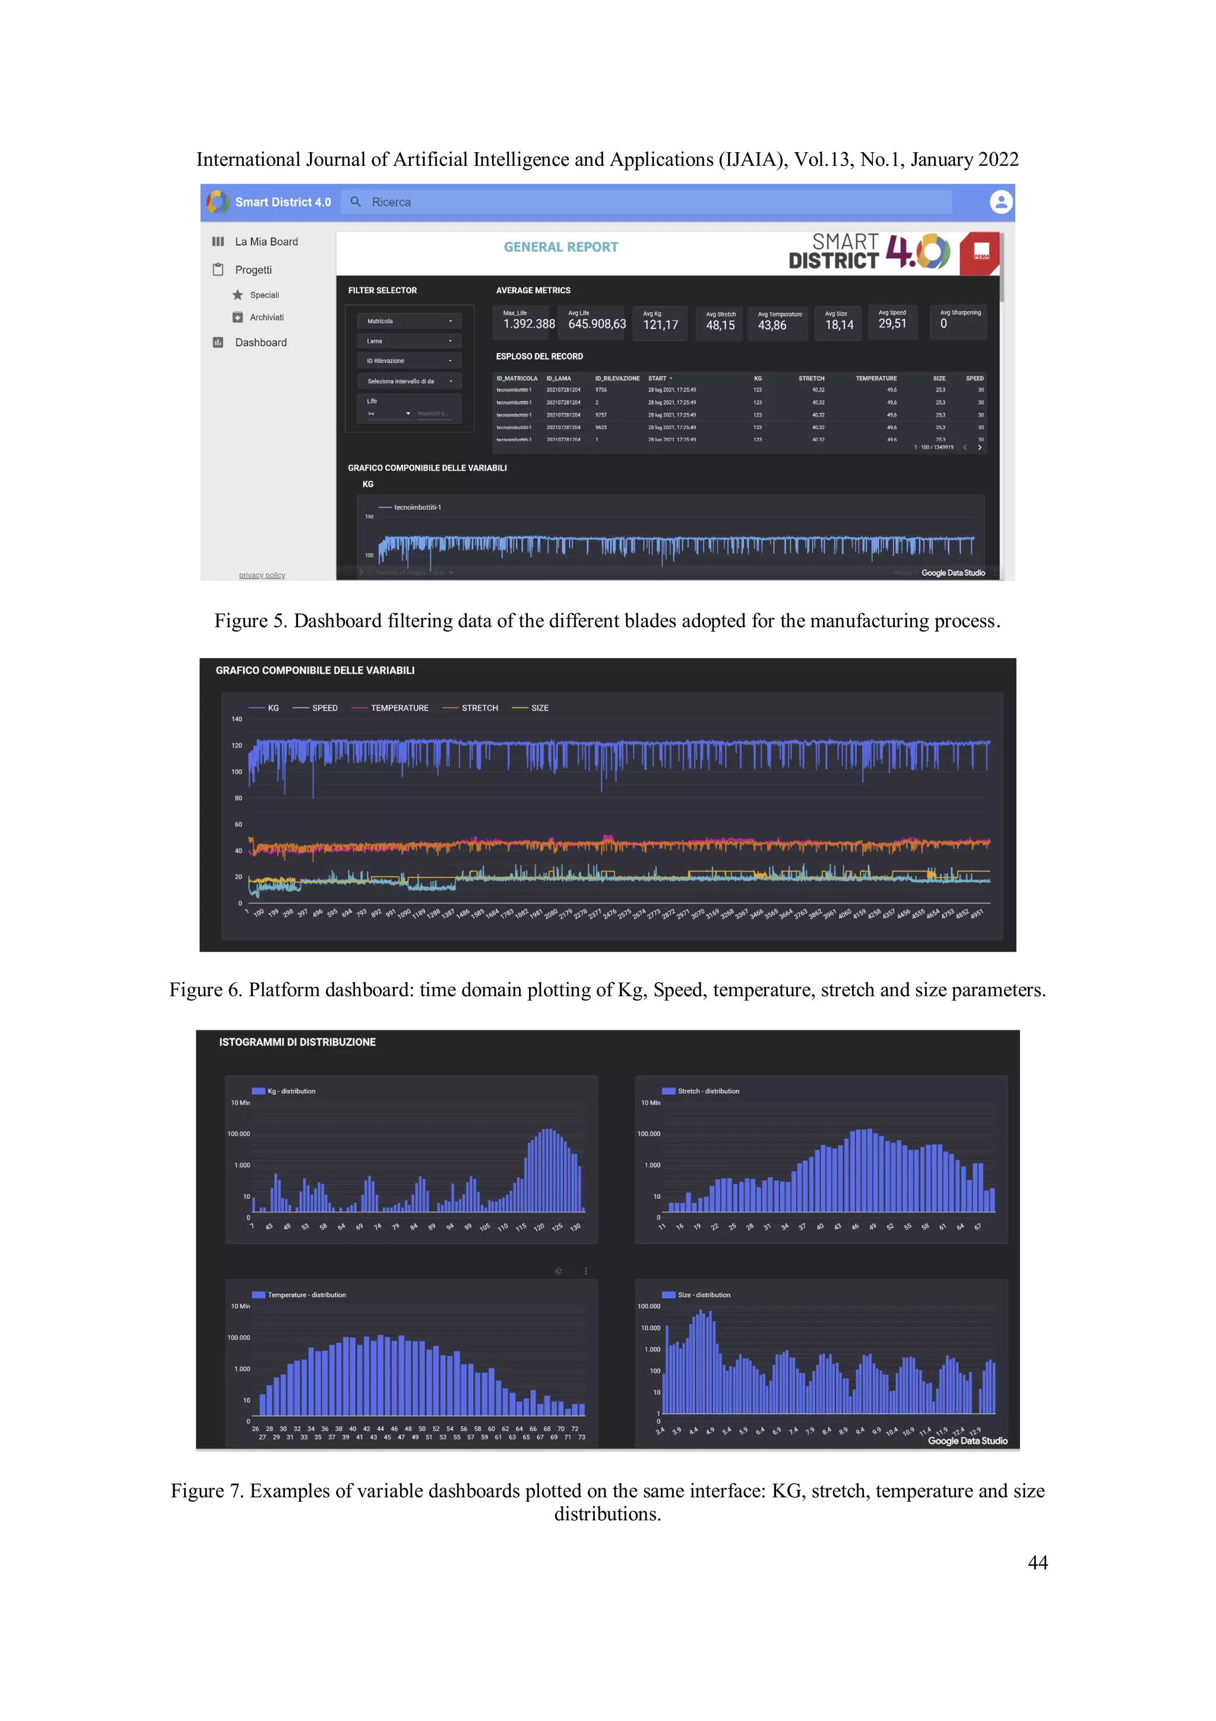Click the Avg Sharpening 0 scorecard
This screenshot has height=1721, width=1216.
pyautogui.click(x=959, y=321)
